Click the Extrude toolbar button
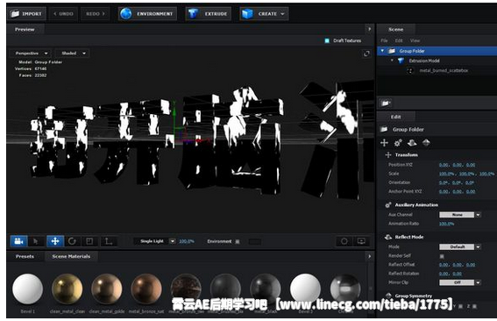The width and height of the screenshot is (497, 321). (209, 14)
